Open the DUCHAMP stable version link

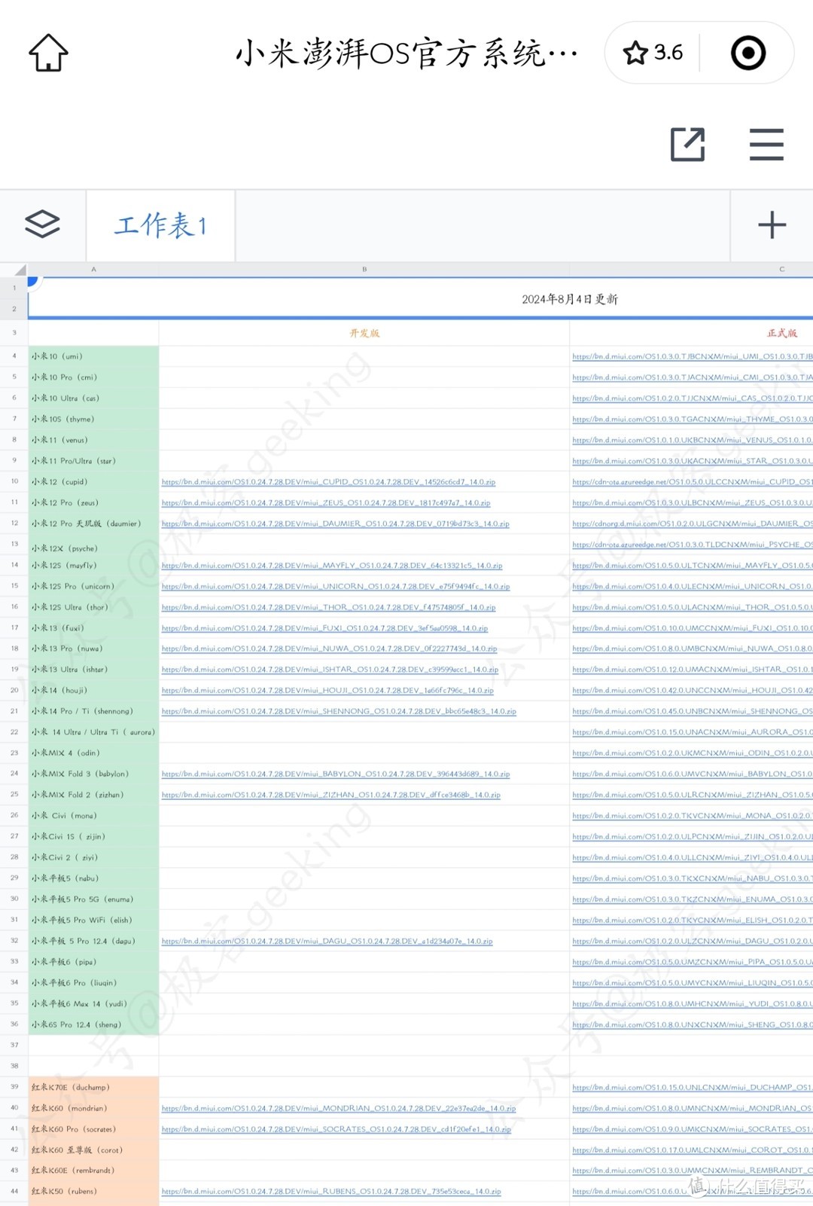[x=692, y=1088]
